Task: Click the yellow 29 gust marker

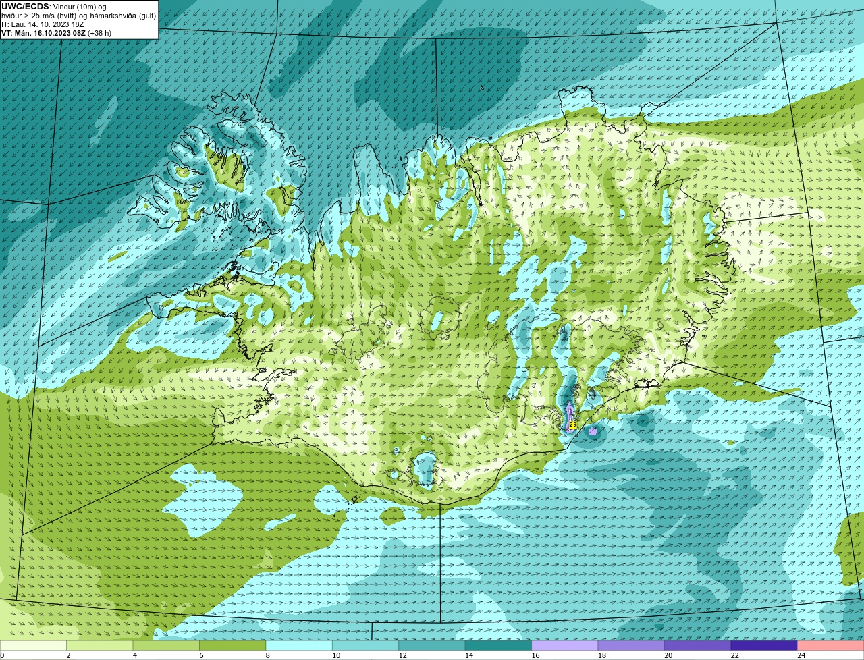Action: click(x=572, y=424)
